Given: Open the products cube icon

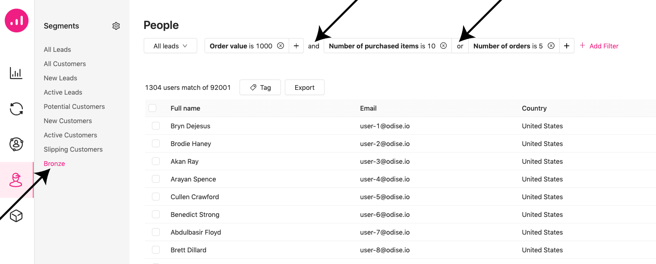Looking at the screenshot, I should tap(16, 216).
